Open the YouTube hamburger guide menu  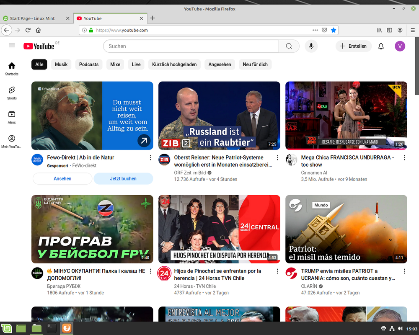click(x=12, y=46)
